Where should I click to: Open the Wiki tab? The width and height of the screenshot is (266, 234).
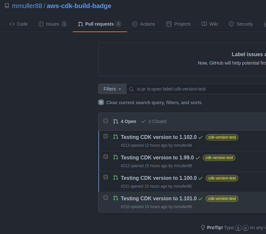pos(210,24)
